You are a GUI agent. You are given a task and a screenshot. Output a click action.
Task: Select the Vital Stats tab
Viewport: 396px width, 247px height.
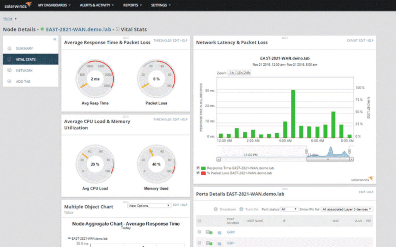(x=31, y=59)
